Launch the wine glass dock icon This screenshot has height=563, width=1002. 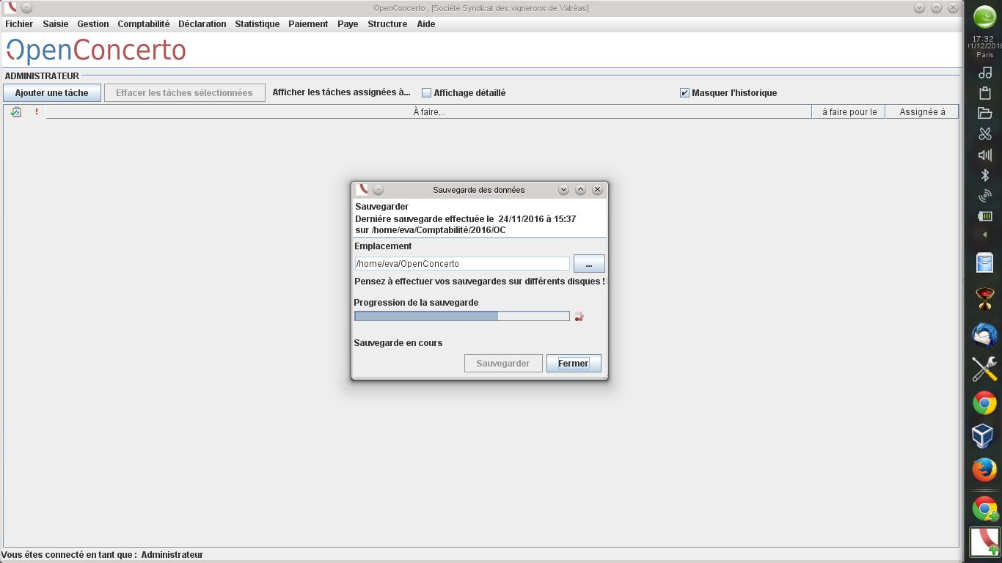(x=984, y=298)
